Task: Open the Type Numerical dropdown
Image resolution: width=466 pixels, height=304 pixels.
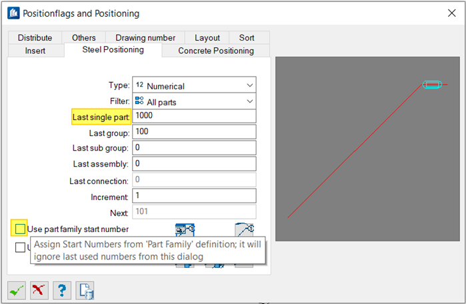Action: [x=194, y=85]
